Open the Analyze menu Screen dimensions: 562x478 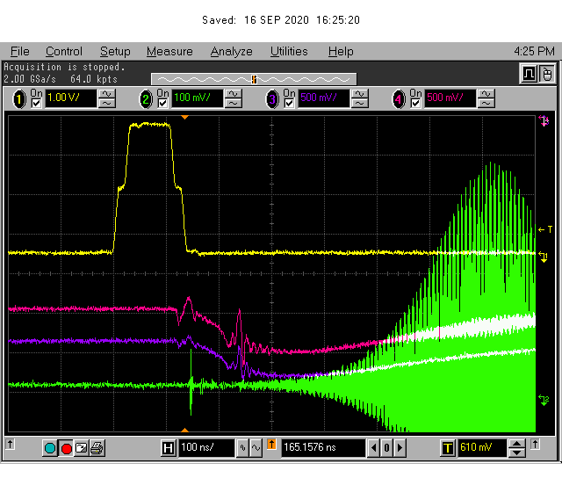click(x=231, y=52)
